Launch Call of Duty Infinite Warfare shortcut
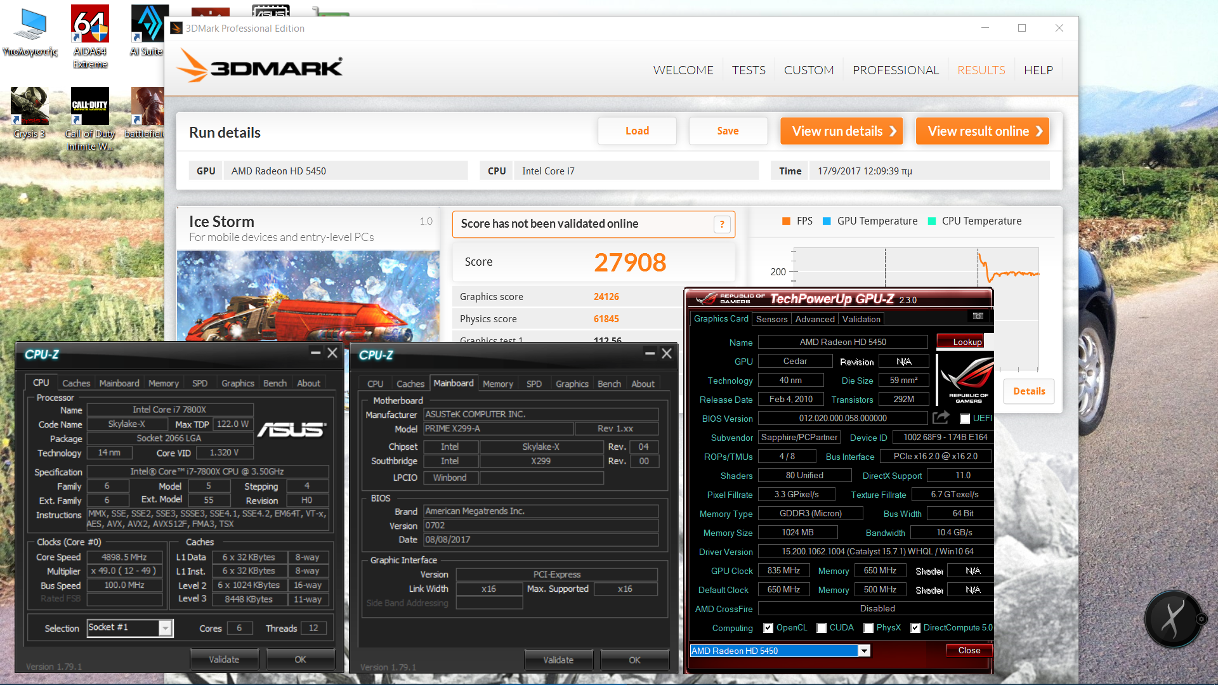This screenshot has height=685, width=1218. (89, 119)
